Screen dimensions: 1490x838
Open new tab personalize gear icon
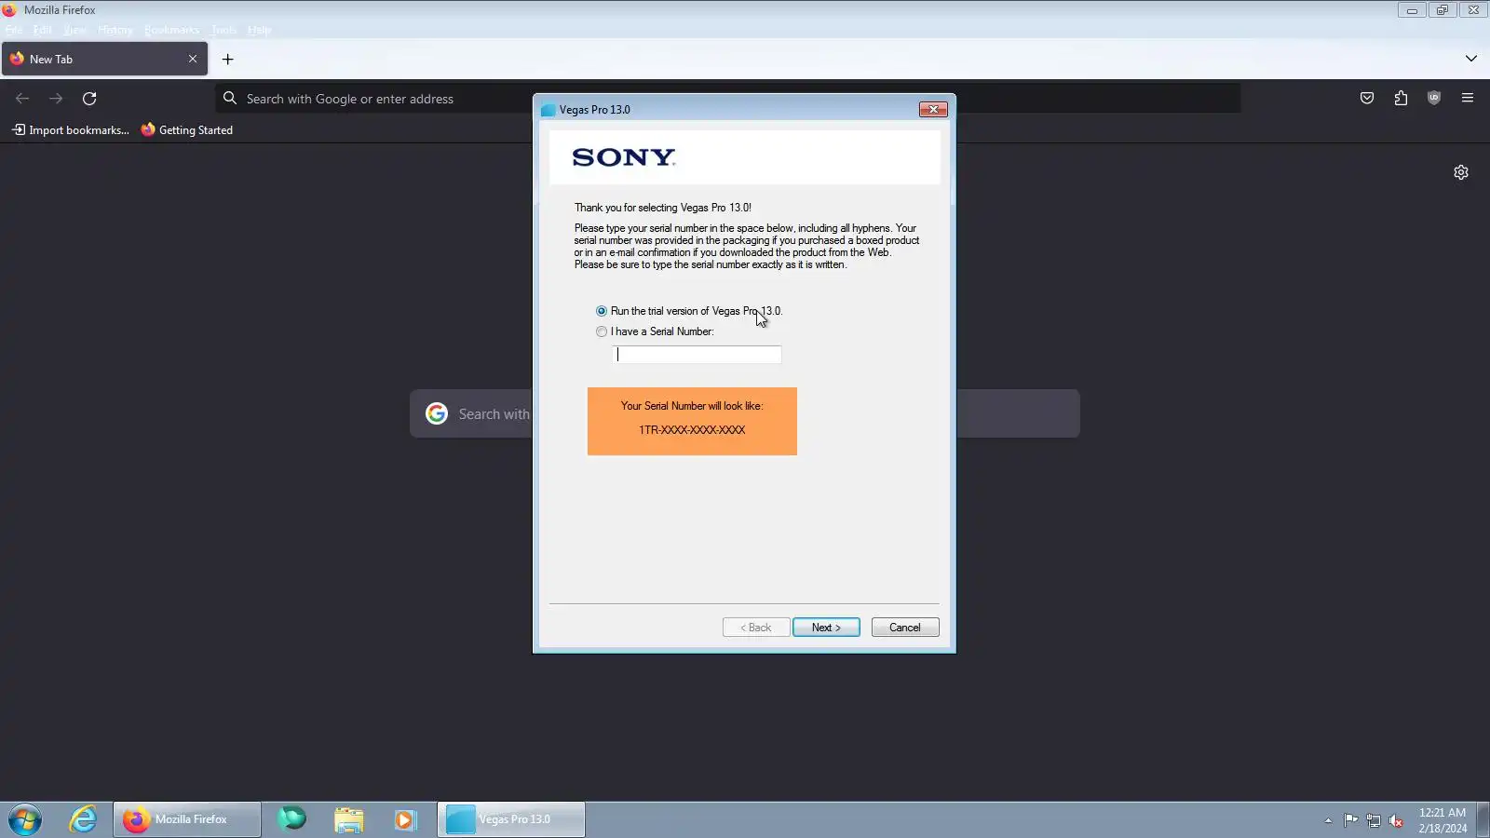click(1461, 172)
